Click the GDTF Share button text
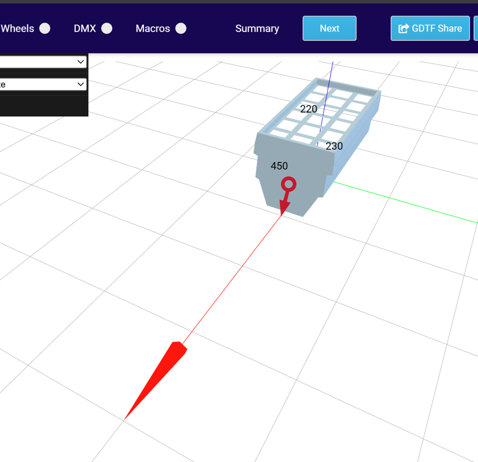 tap(437, 28)
